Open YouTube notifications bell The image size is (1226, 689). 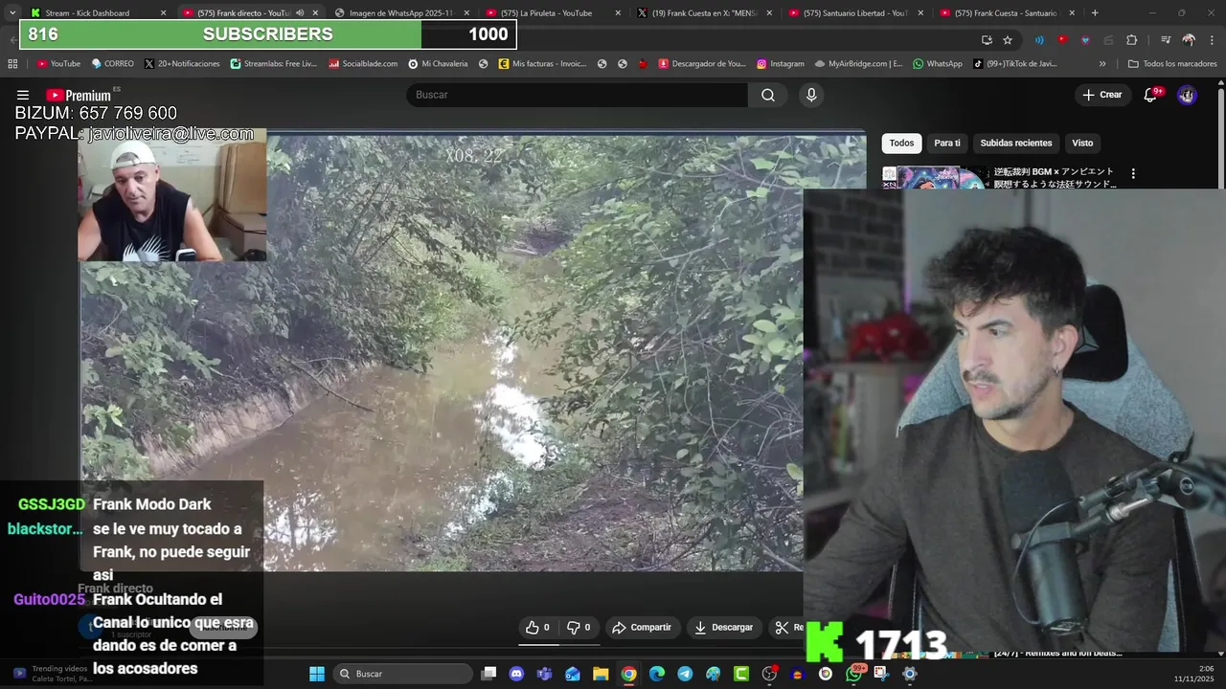tap(1151, 95)
